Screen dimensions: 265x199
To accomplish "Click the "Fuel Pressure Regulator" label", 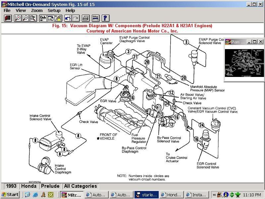I will point(139,138).
